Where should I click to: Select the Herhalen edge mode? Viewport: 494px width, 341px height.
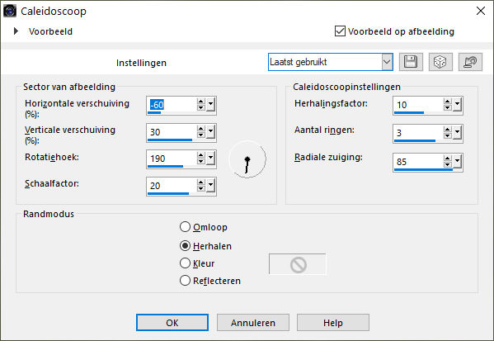185,246
